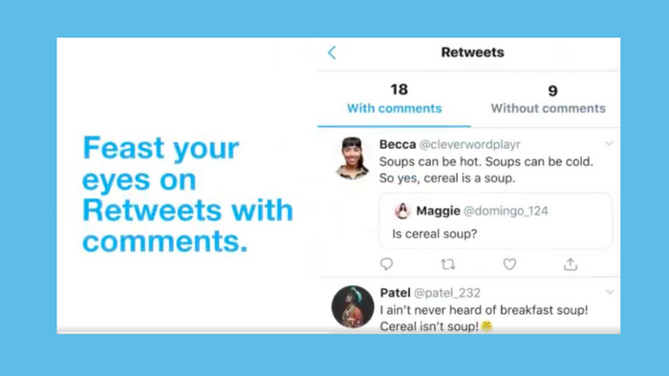Select Becca's display name
Viewport: 669px width, 376px height.
click(x=398, y=144)
